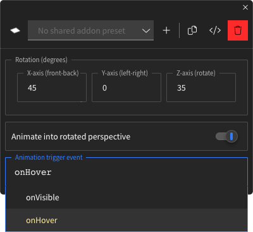Click the Z-axis (rotate) field label

(x=196, y=73)
